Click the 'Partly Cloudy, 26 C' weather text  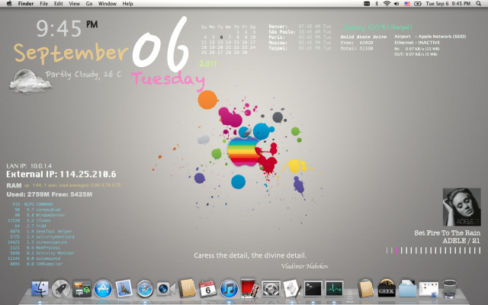coord(83,75)
